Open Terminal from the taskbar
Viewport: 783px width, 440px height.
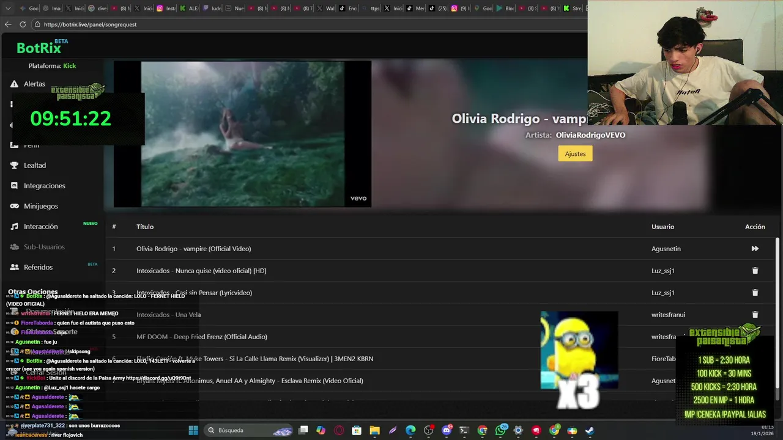[x=464, y=430]
